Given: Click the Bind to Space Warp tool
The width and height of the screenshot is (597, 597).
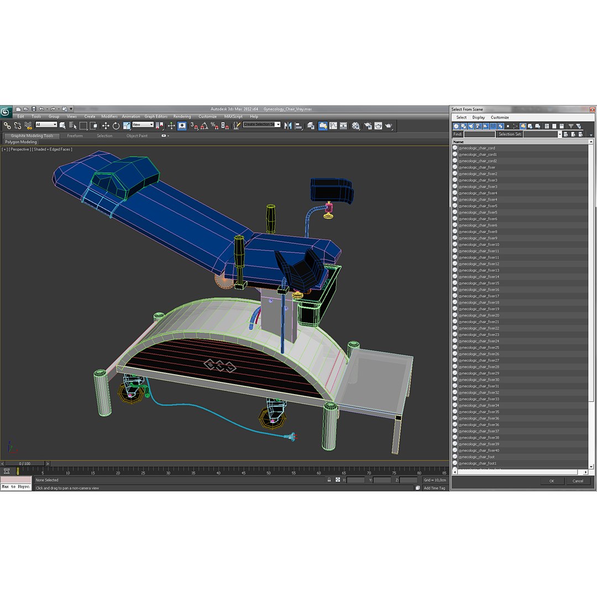Looking at the screenshot, I should click(28, 125).
